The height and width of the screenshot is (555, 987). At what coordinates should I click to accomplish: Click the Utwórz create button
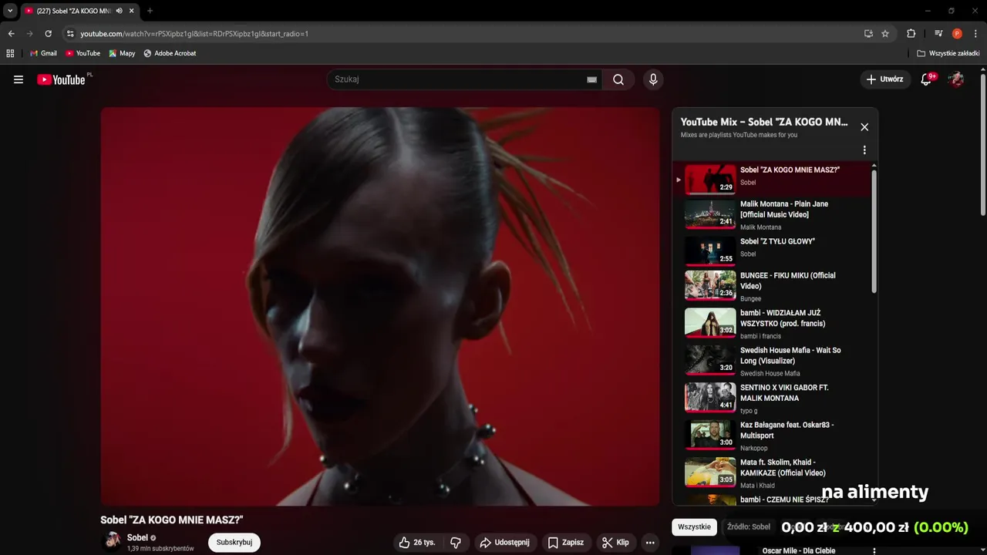click(885, 79)
